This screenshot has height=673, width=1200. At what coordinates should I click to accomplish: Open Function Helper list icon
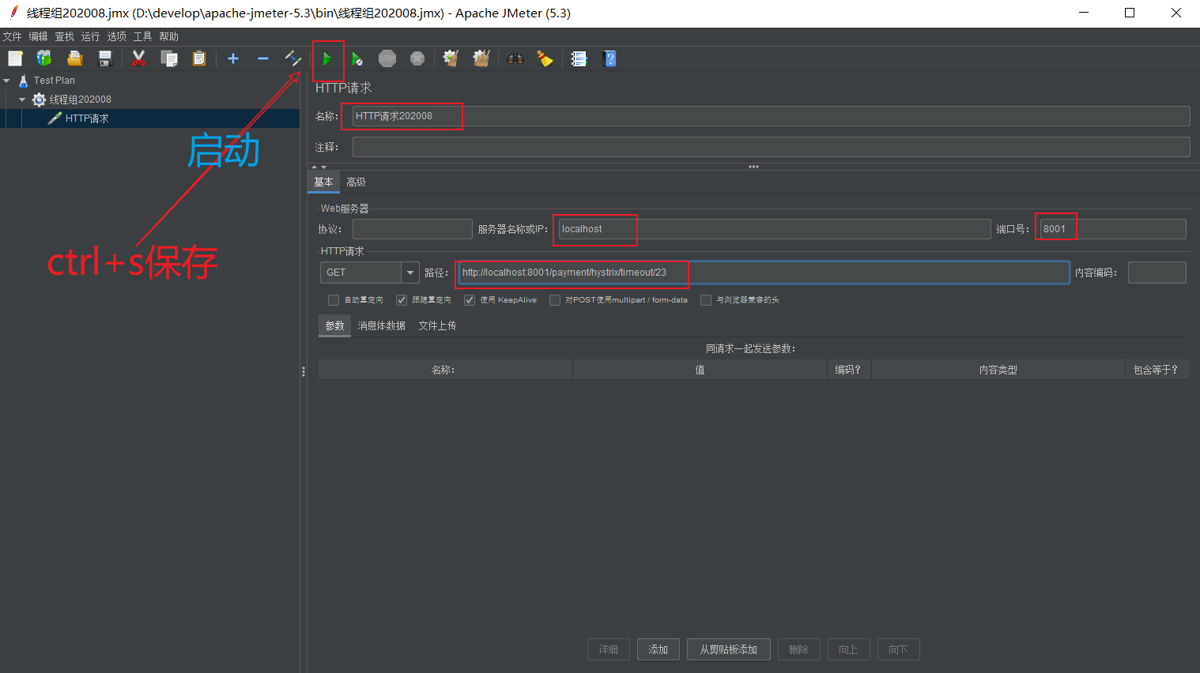tap(579, 58)
